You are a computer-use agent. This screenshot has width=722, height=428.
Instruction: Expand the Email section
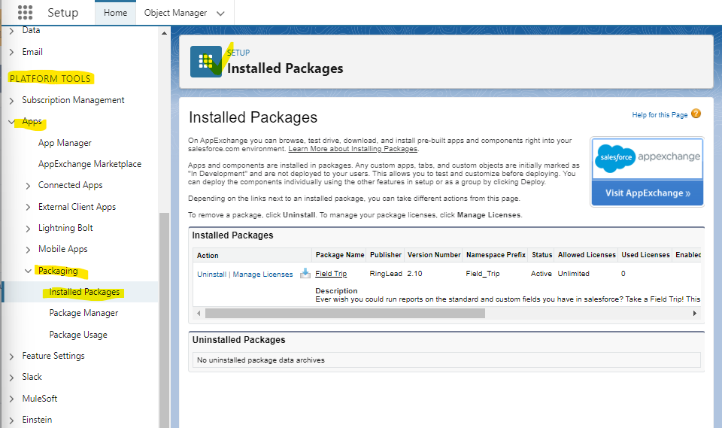point(11,52)
